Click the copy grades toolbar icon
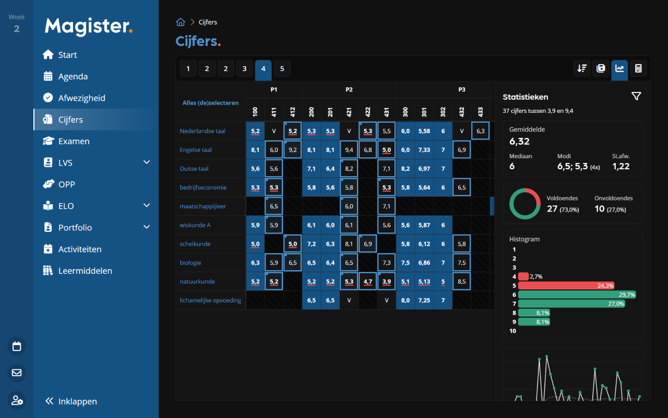The height and width of the screenshot is (418, 668). (x=601, y=68)
